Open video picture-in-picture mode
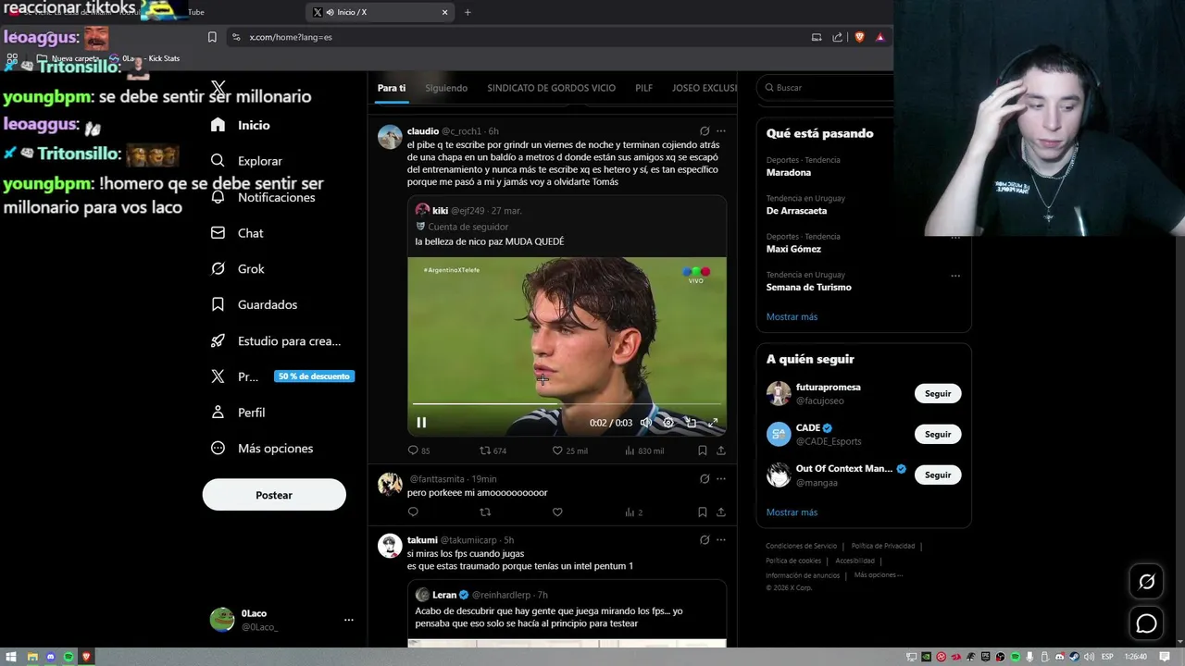 pos(691,423)
